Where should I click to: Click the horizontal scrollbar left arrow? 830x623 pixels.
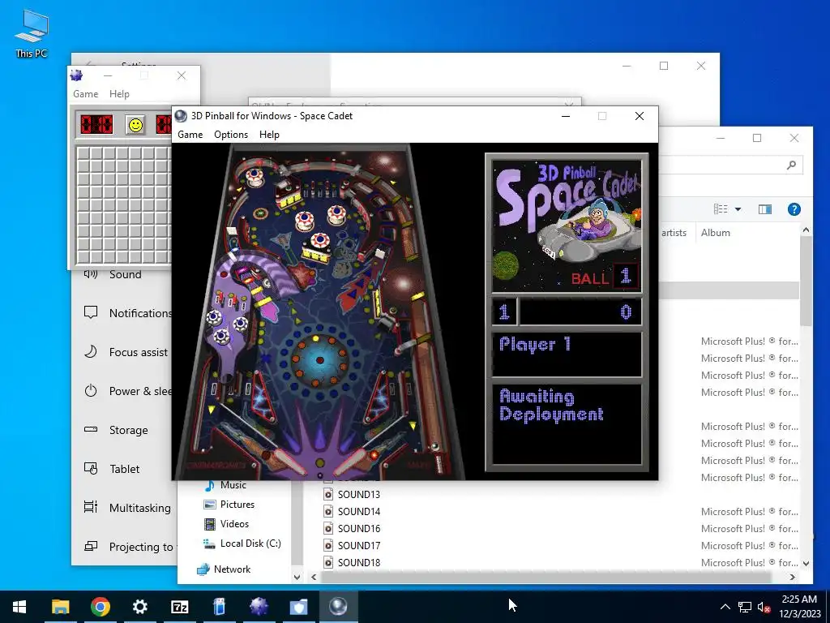[x=314, y=577]
